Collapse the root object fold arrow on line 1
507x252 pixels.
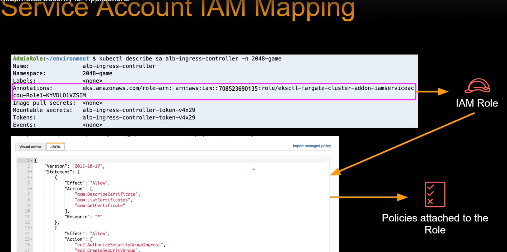pyautogui.click(x=32, y=160)
